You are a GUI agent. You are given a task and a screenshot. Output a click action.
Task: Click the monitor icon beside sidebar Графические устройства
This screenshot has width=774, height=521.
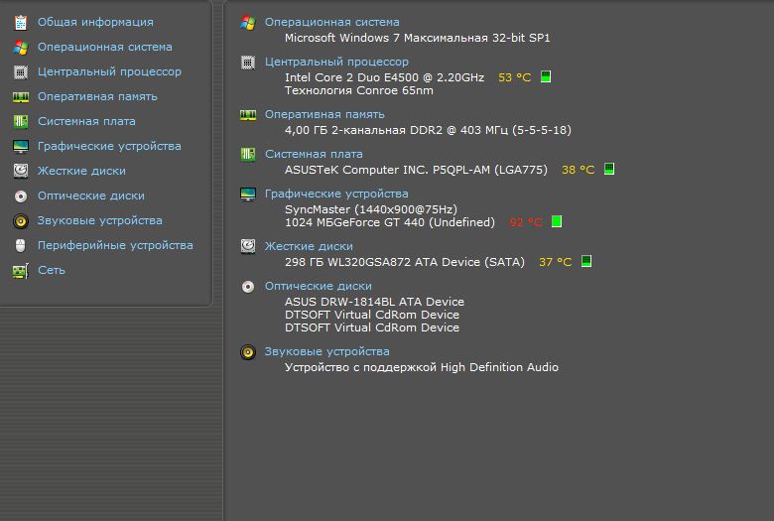20,146
